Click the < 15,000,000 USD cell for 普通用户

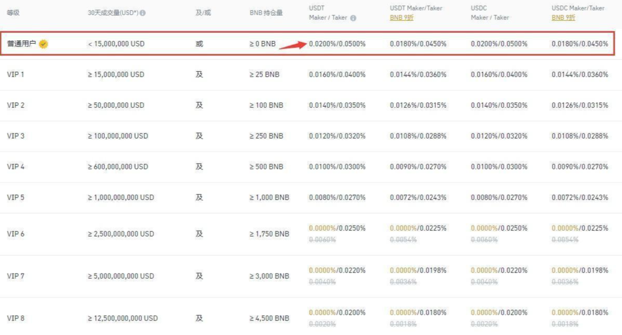click(x=116, y=44)
